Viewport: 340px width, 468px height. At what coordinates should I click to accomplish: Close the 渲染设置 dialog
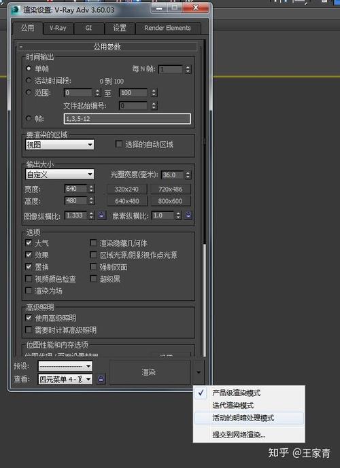tap(196, 7)
